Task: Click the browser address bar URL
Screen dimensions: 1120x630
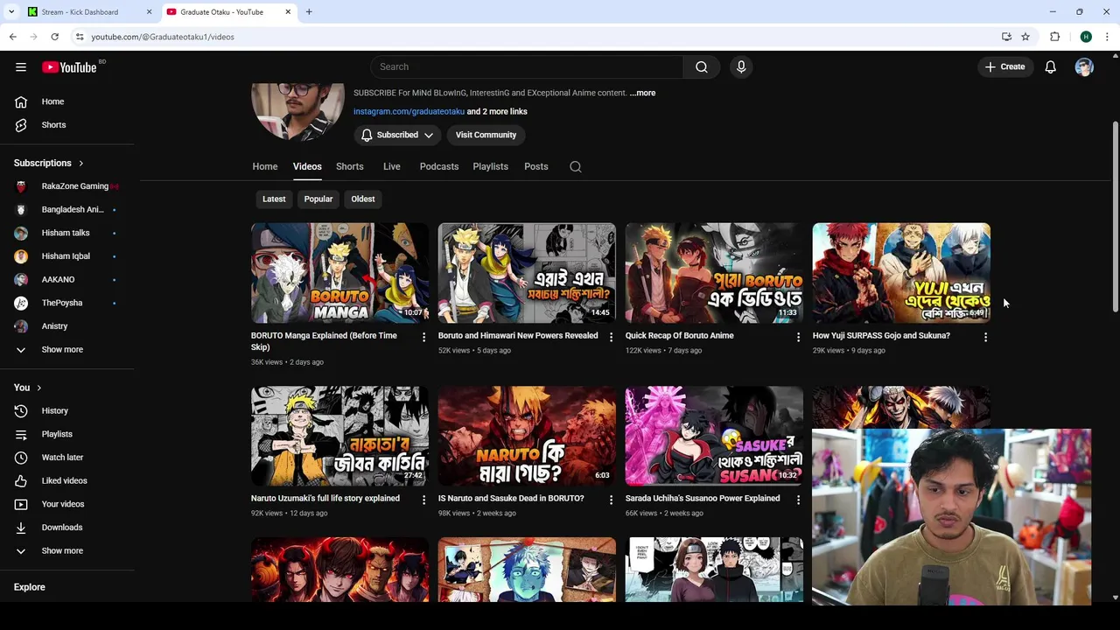Action: pos(163,37)
